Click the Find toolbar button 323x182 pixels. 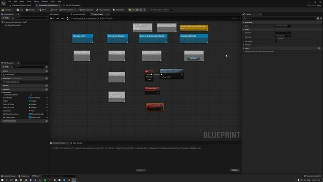[x=54, y=10]
